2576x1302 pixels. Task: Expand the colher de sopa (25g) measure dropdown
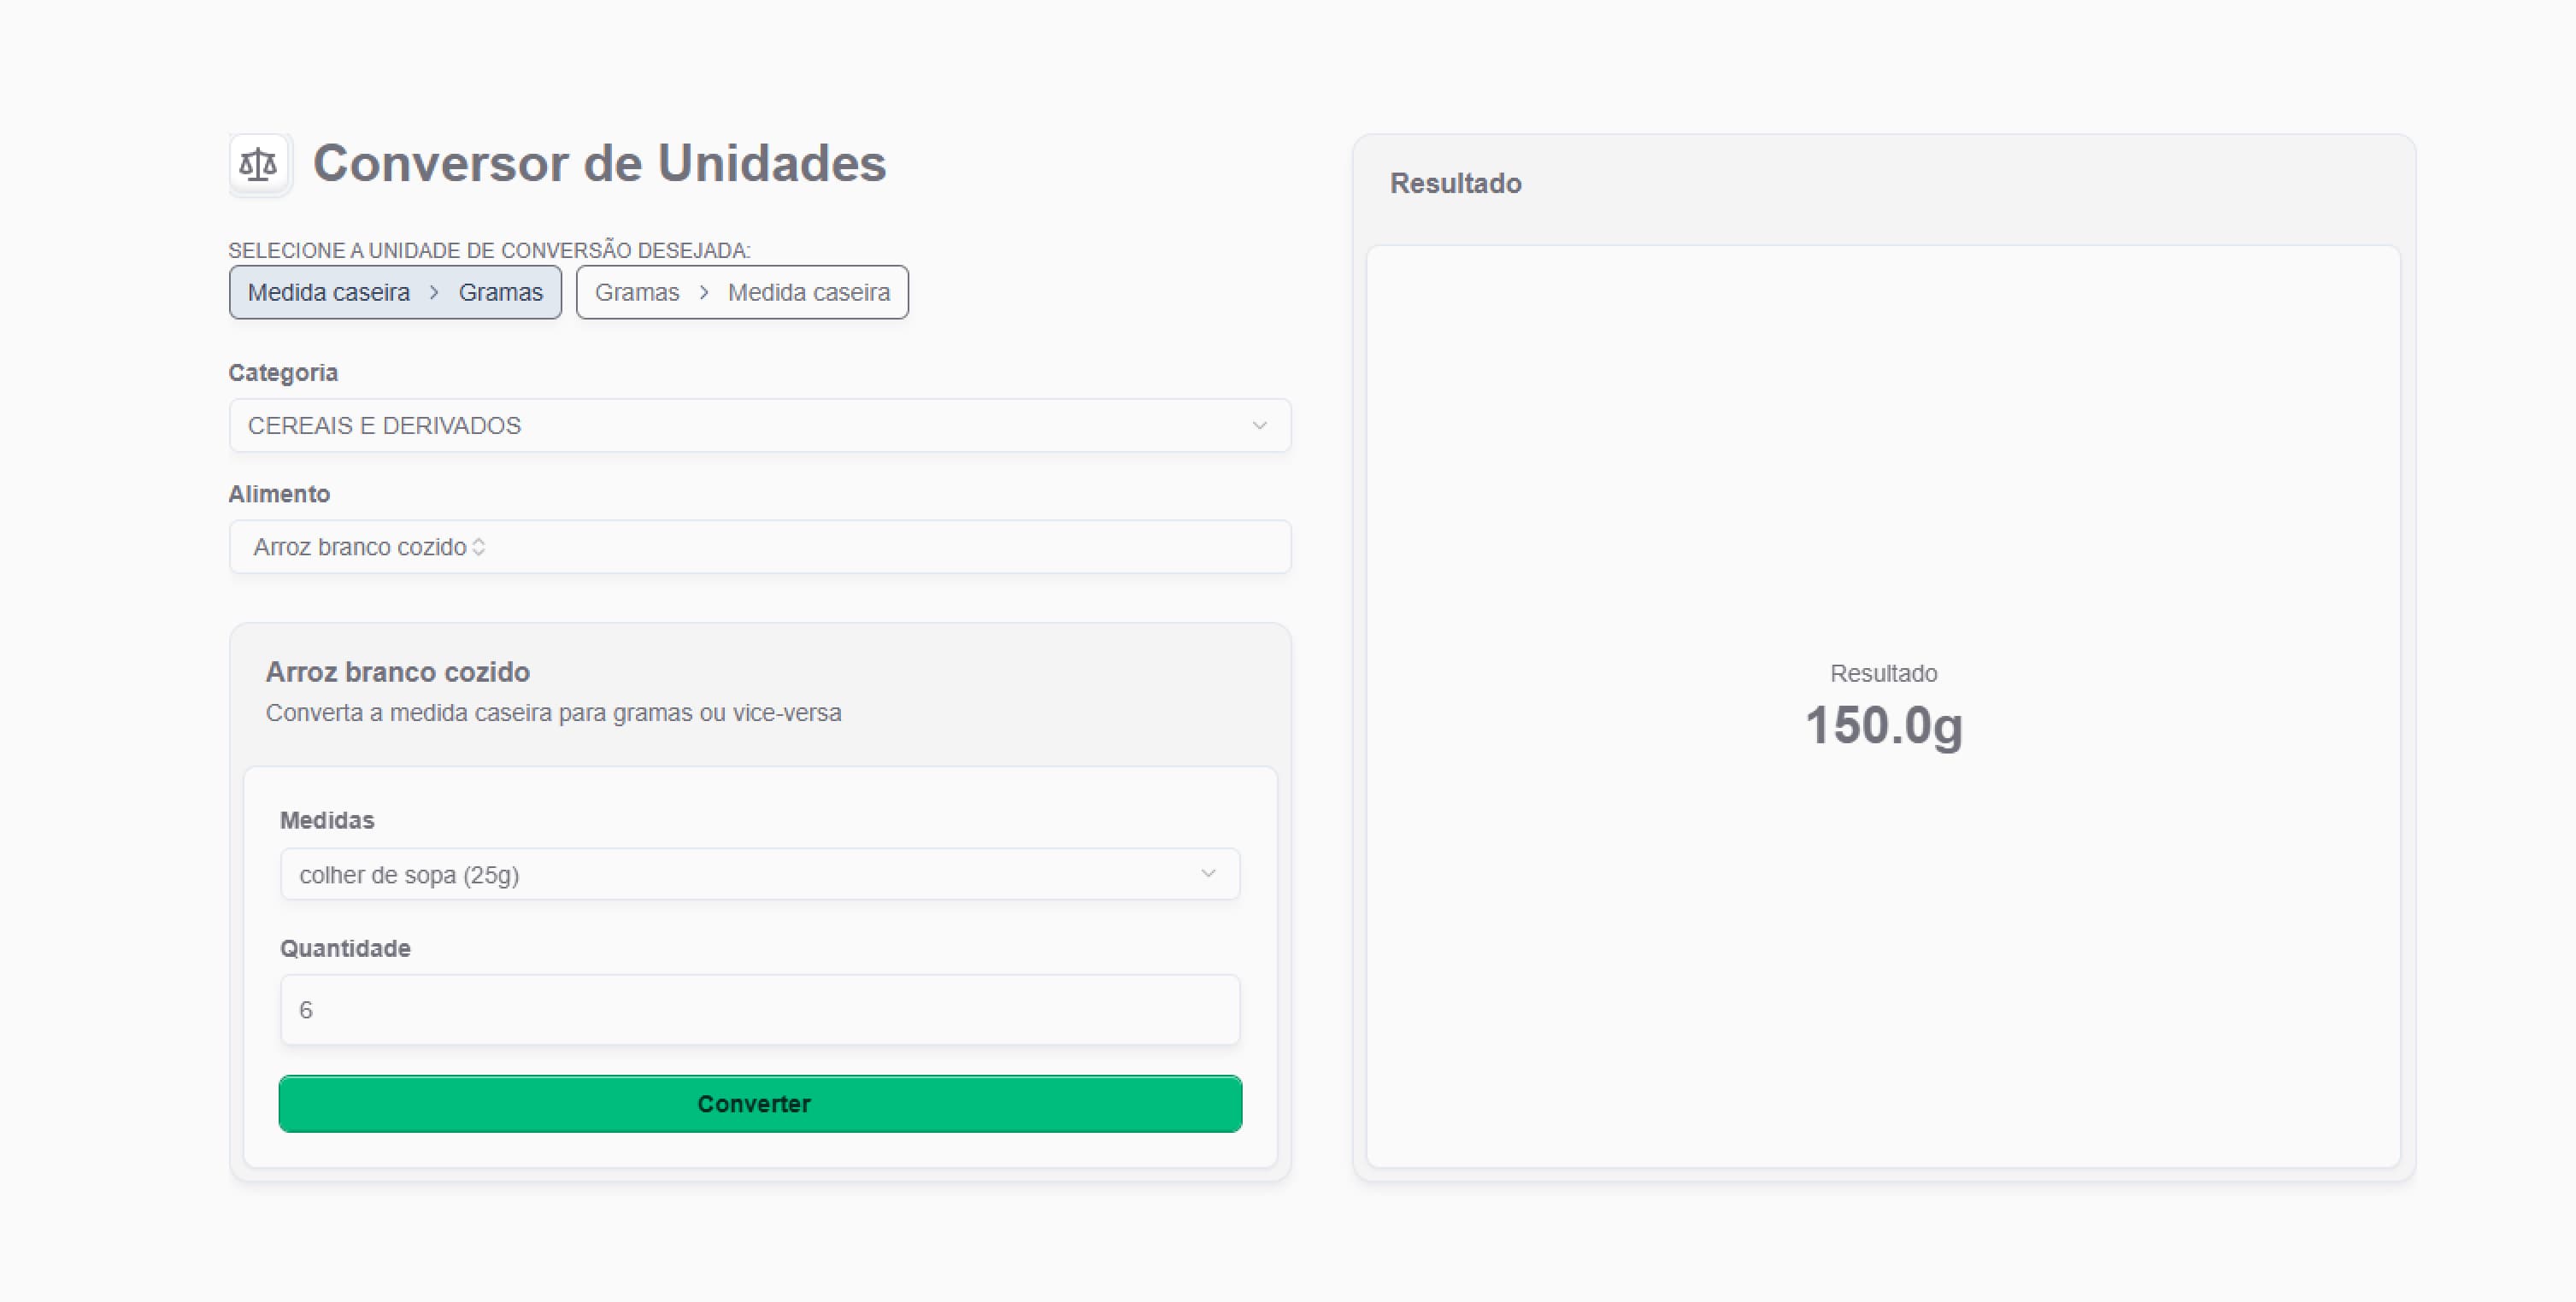(x=759, y=874)
